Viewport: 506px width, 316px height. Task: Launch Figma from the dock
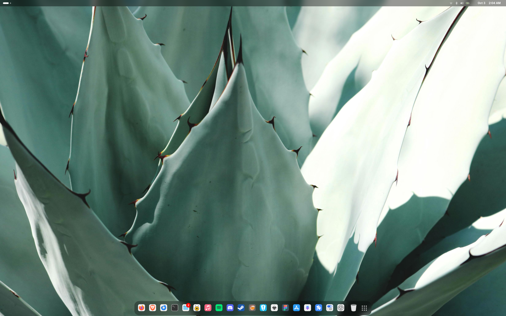click(285, 308)
